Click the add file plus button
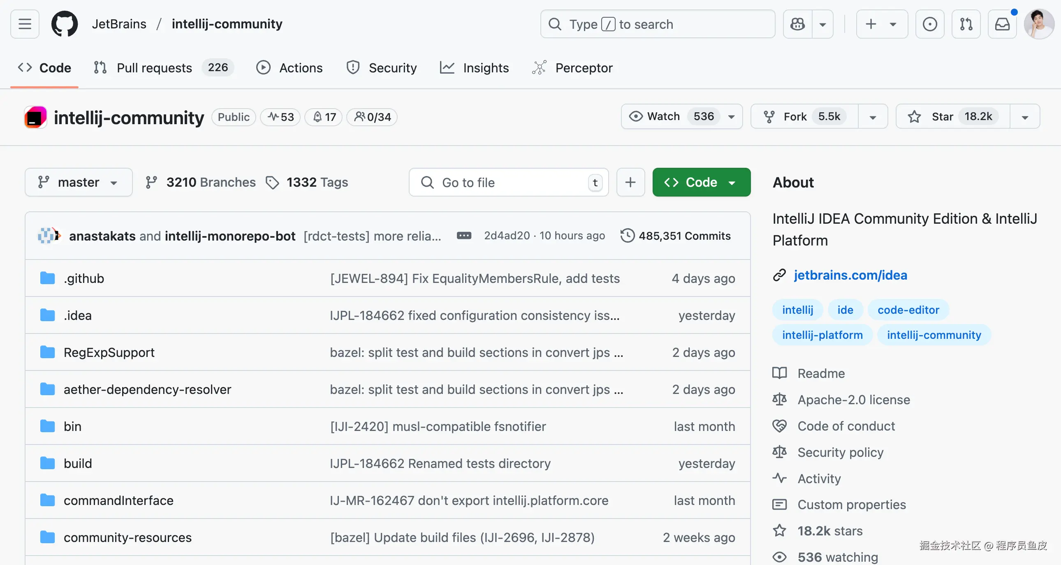The height and width of the screenshot is (565, 1061). click(x=630, y=182)
